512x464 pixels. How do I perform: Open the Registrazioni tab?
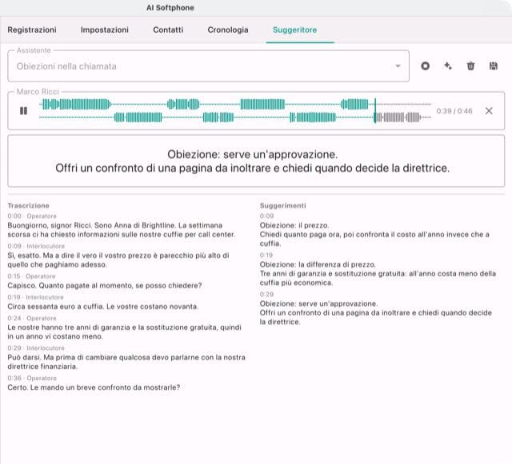tap(32, 30)
